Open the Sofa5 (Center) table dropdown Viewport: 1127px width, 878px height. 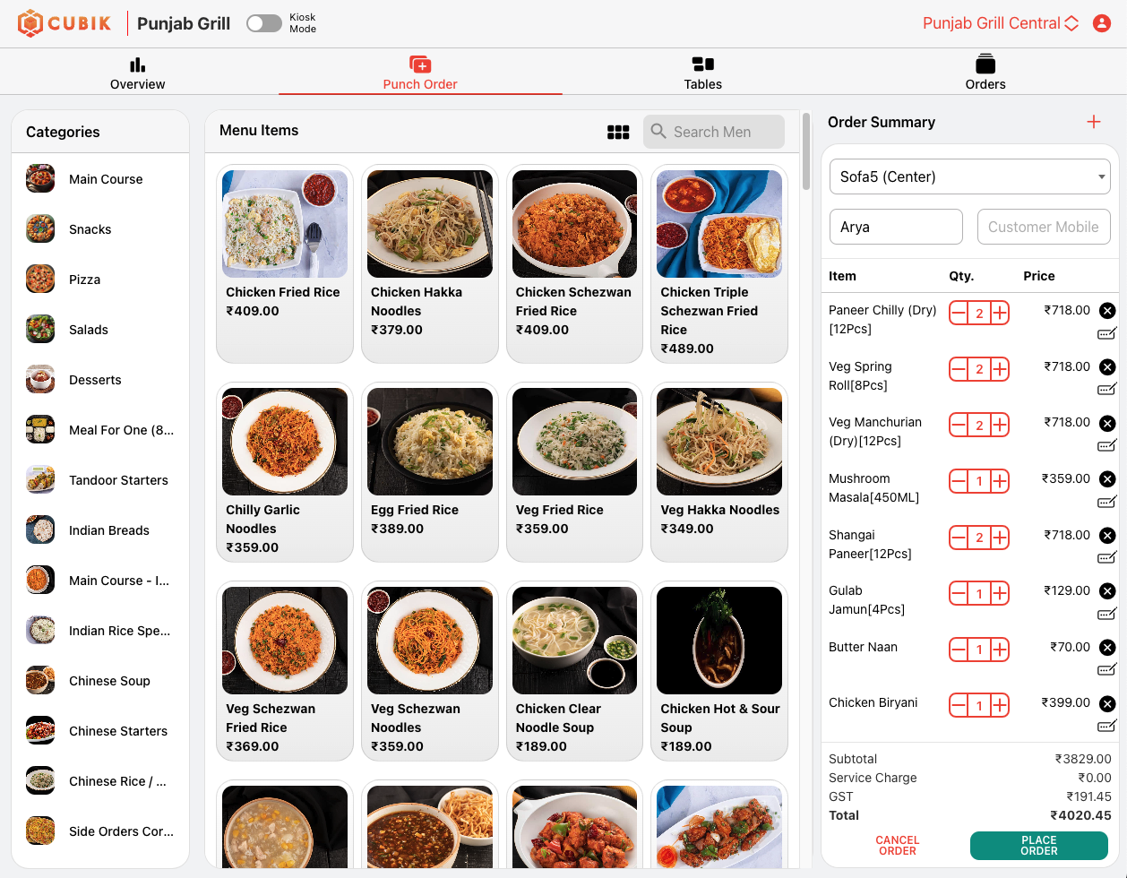[970, 176]
